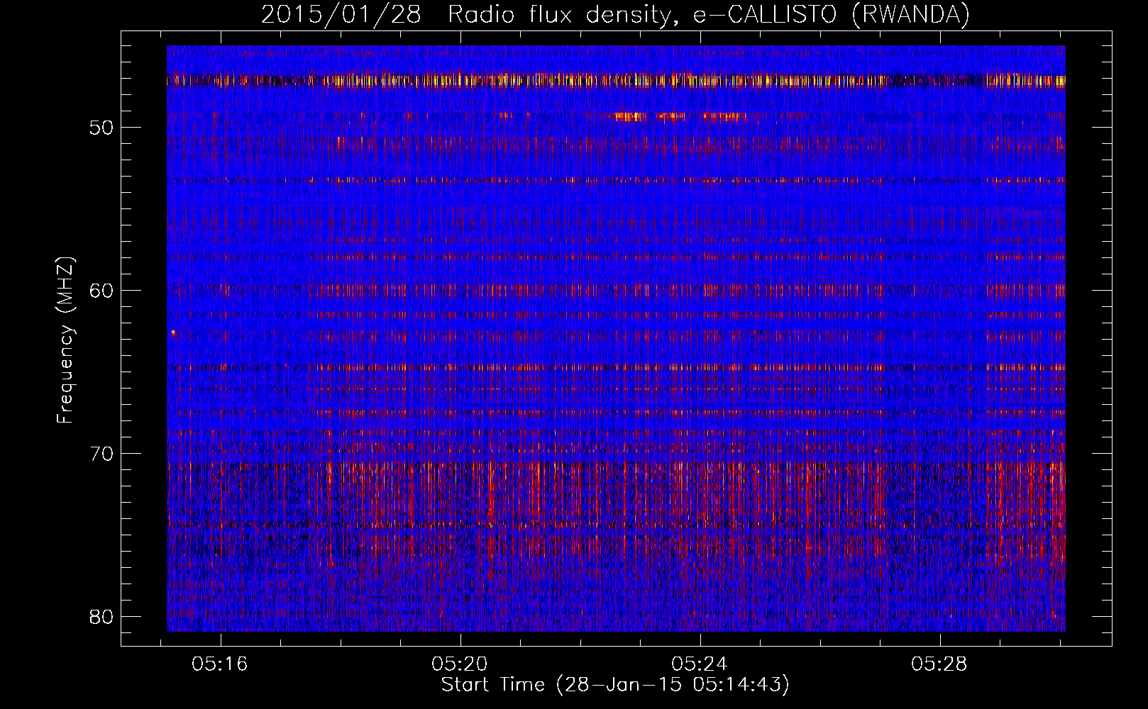Click the "Frequency (MHZ)" axis label
The image size is (1148, 709).
tap(65, 340)
